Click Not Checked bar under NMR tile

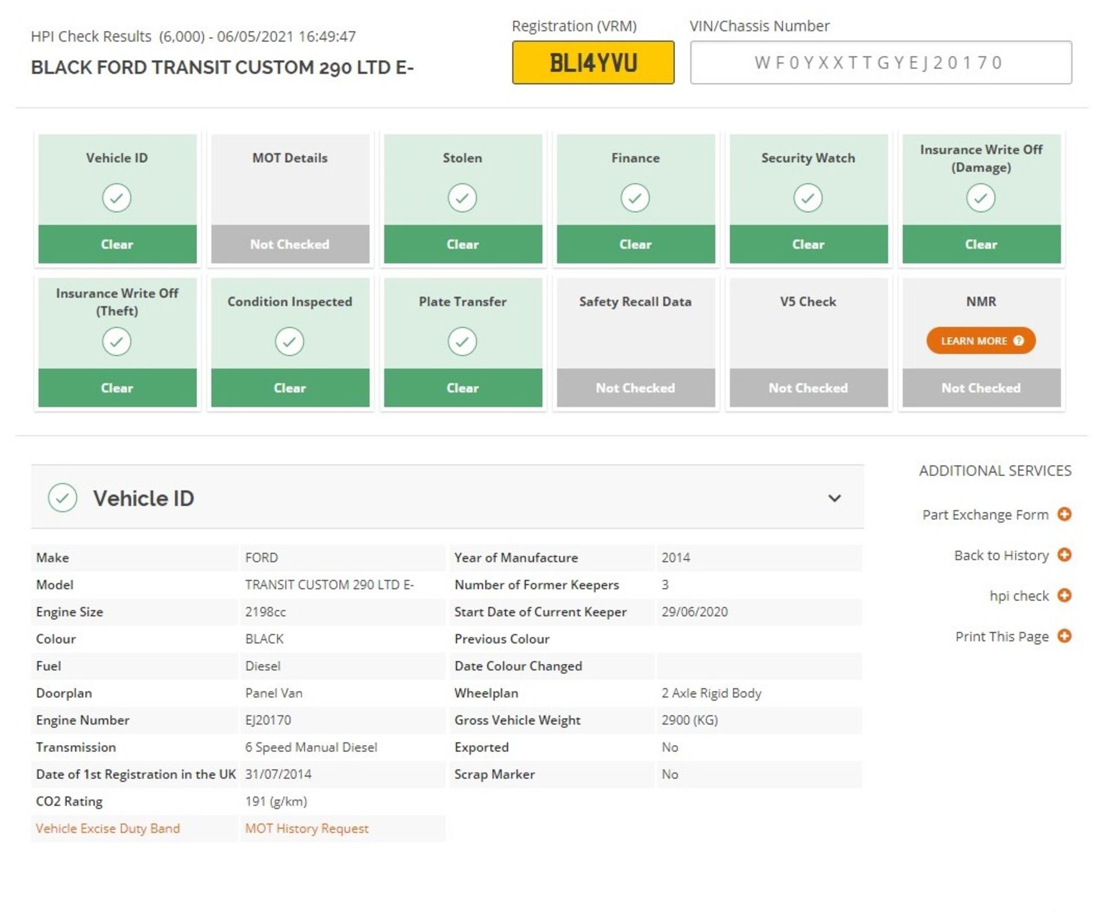click(981, 387)
